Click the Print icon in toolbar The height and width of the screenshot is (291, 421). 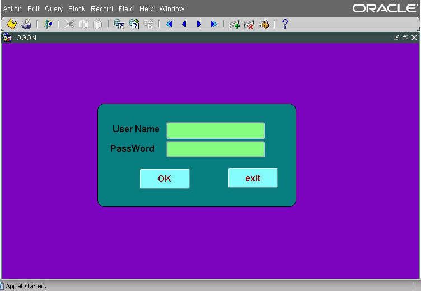(26, 24)
